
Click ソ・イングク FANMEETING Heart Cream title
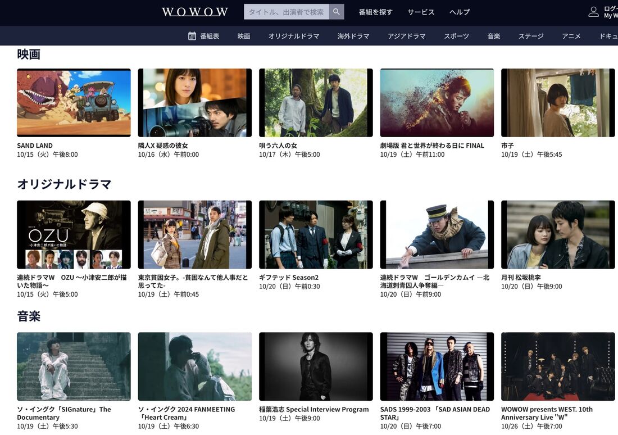(187, 413)
